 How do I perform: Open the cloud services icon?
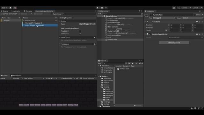pos(11,8)
